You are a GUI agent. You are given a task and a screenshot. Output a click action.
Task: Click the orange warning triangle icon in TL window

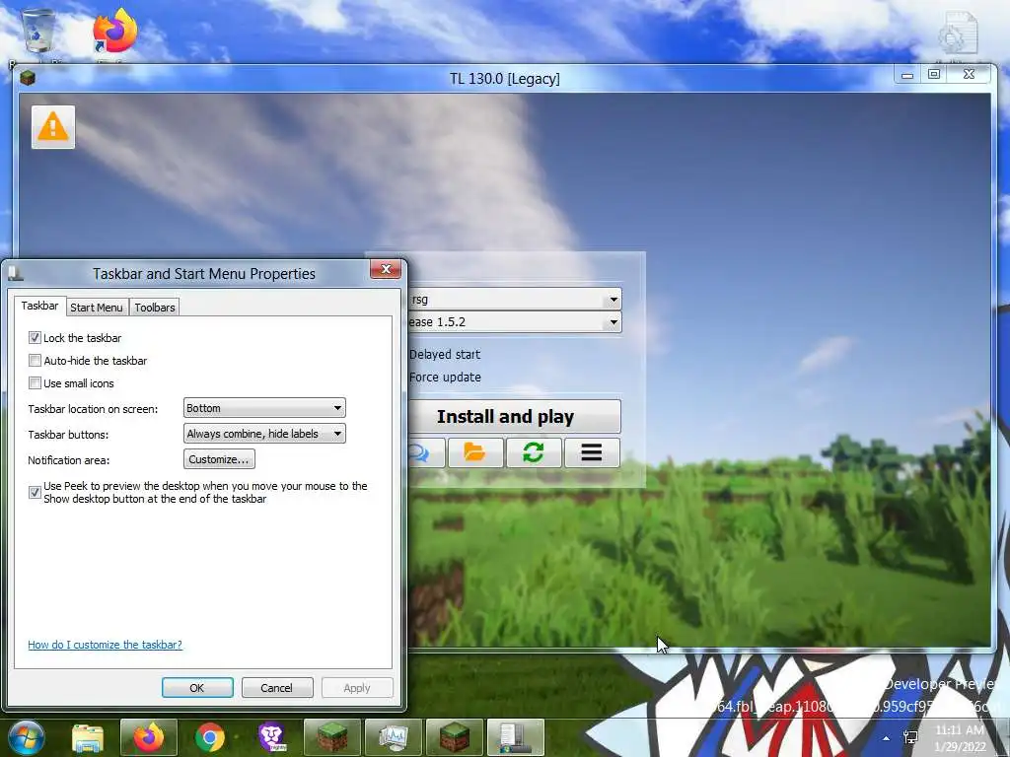[53, 127]
